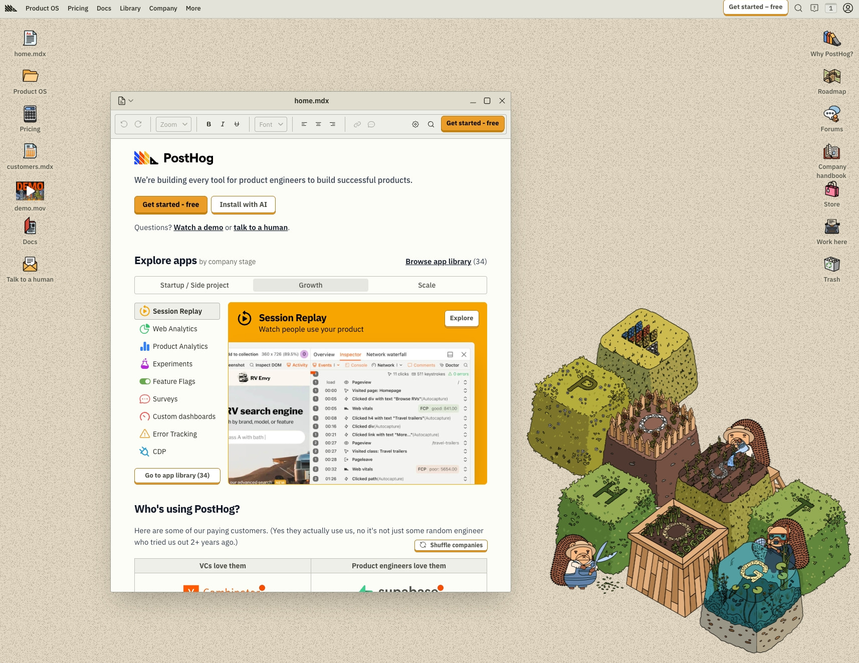Select Scale tab
859x663 pixels.
coord(427,285)
